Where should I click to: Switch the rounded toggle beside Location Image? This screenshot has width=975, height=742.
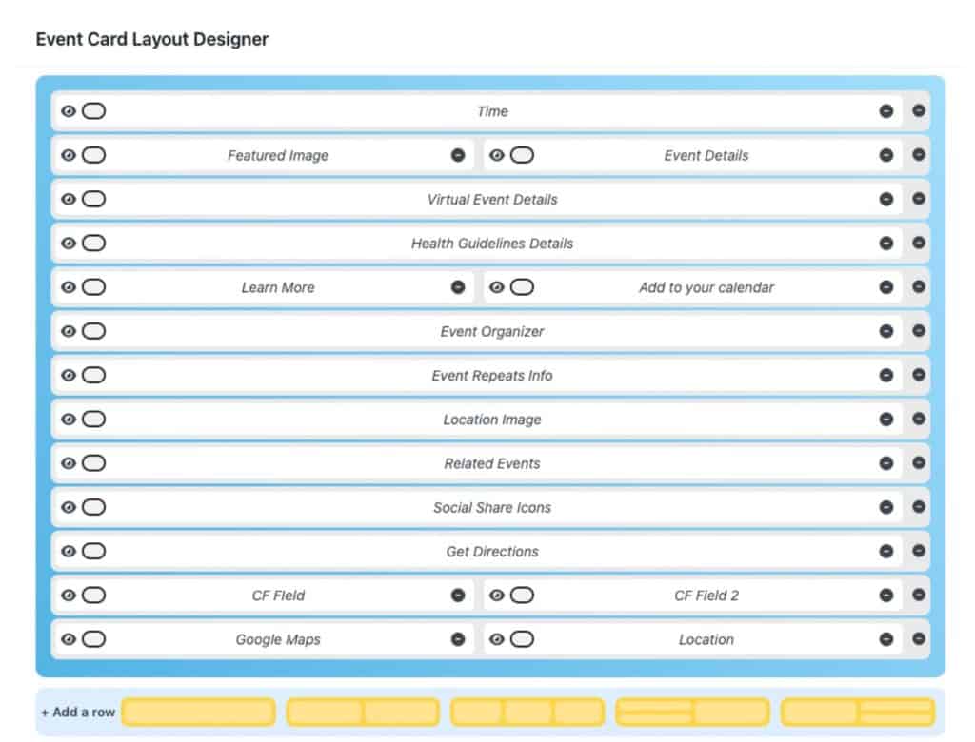coord(94,419)
